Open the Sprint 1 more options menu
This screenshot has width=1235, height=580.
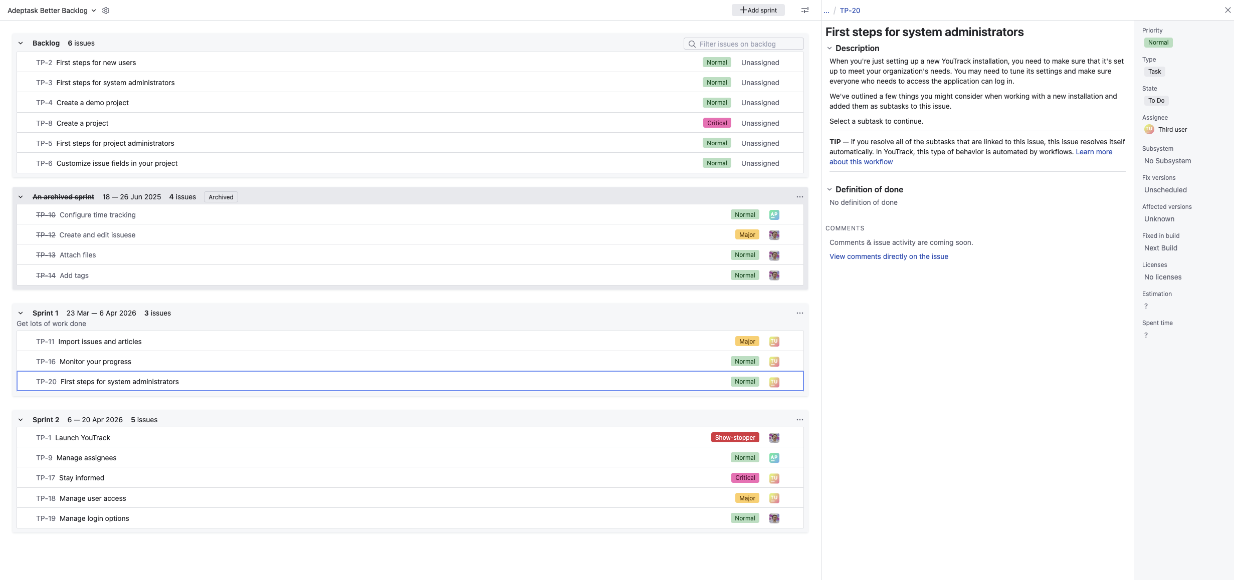point(800,313)
